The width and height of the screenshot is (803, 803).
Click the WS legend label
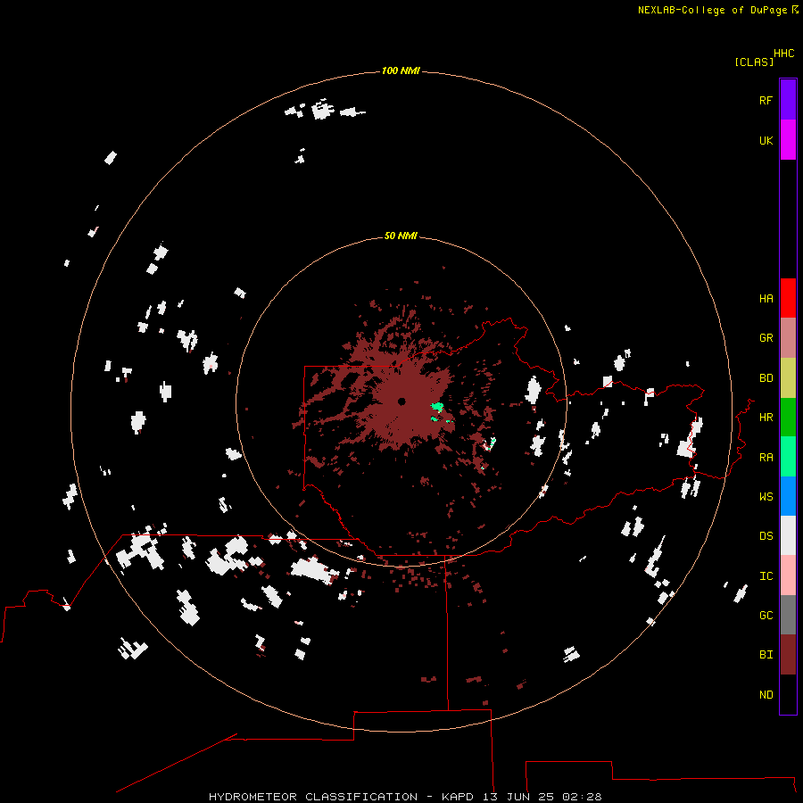tap(766, 497)
